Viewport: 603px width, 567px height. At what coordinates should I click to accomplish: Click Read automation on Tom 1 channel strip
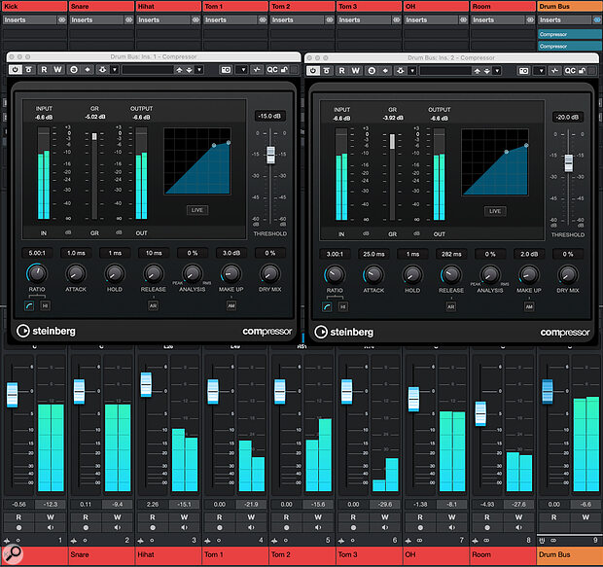tap(219, 517)
